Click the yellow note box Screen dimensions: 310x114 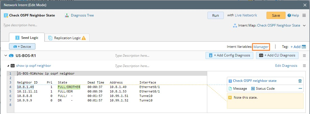click(x=265, y=101)
